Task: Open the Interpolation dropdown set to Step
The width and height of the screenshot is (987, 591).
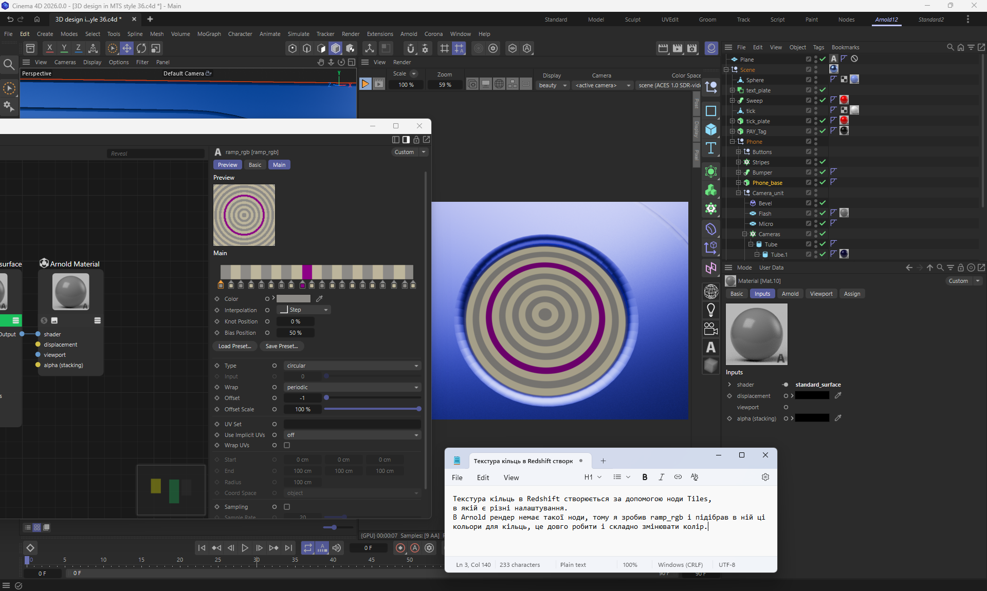Action: click(304, 310)
